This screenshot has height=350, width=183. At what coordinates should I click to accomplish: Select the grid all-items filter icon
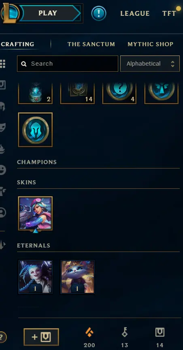coord(2,64)
